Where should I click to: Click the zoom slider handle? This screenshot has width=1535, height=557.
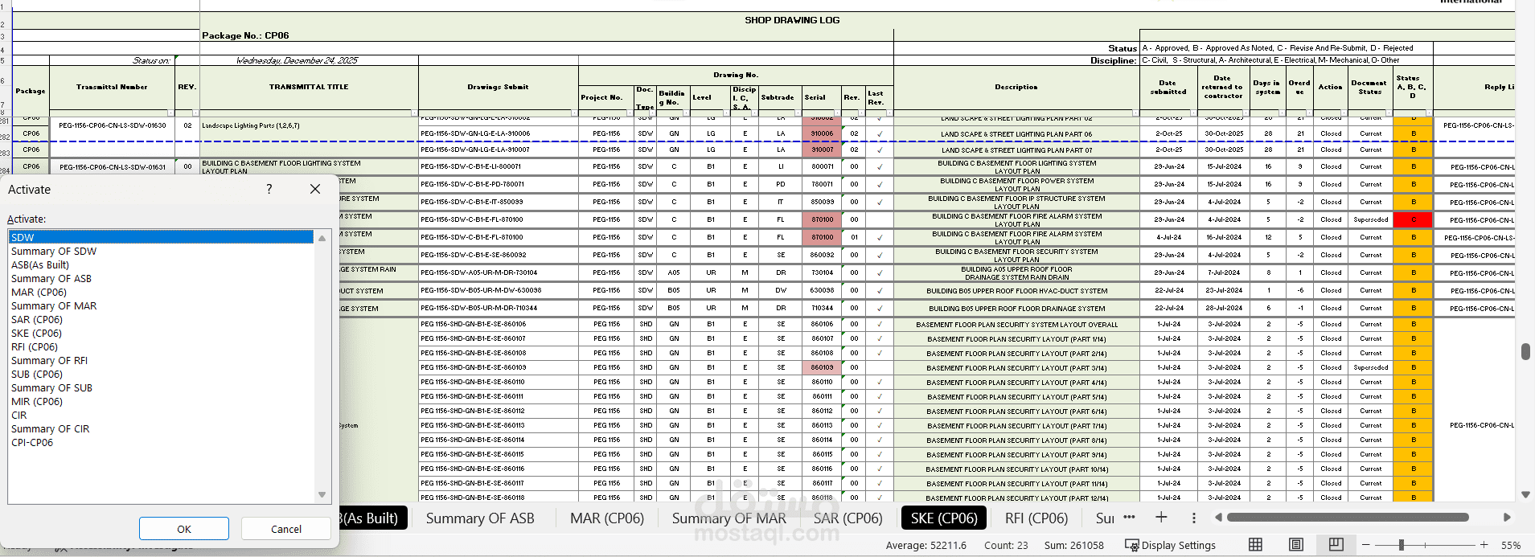(1401, 545)
